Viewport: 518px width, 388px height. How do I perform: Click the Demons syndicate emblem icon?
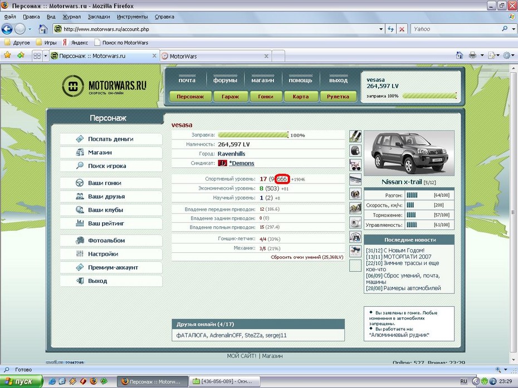[x=222, y=163]
